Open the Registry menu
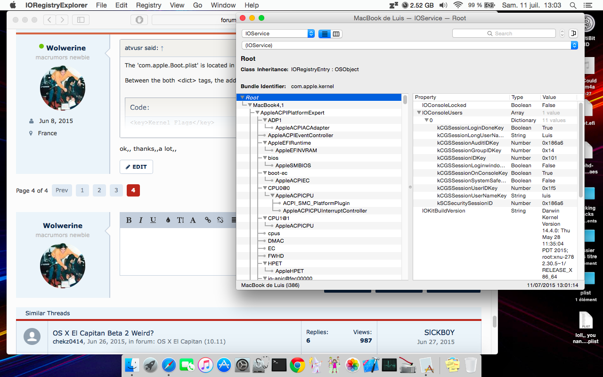The width and height of the screenshot is (603, 377). pyautogui.click(x=149, y=5)
